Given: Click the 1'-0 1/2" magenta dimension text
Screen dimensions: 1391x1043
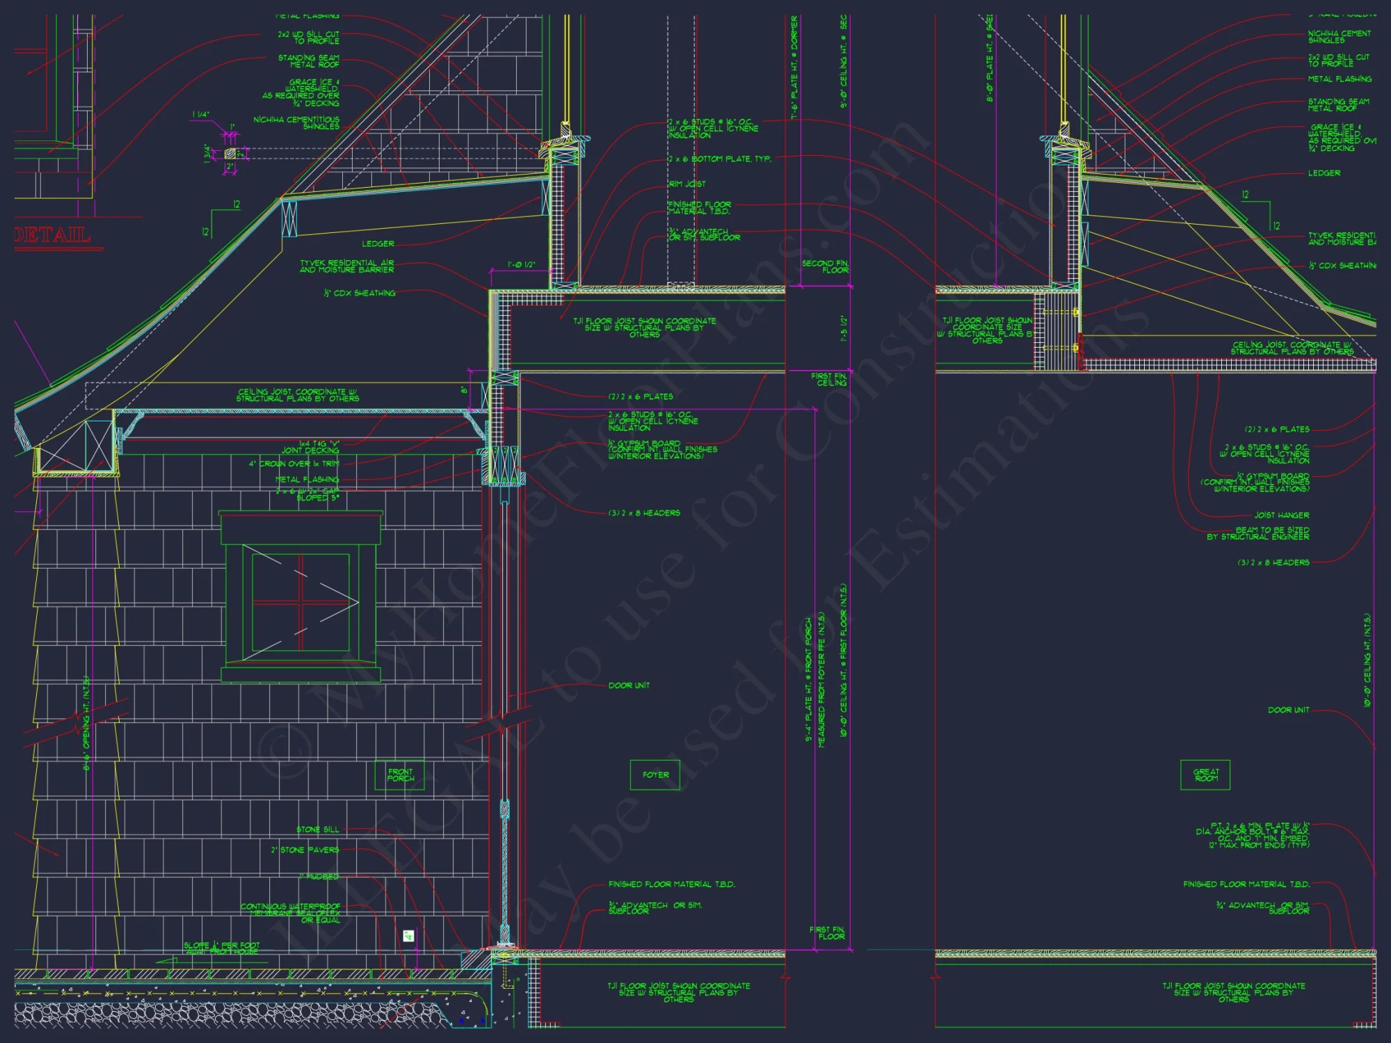Looking at the screenshot, I should (x=521, y=265).
